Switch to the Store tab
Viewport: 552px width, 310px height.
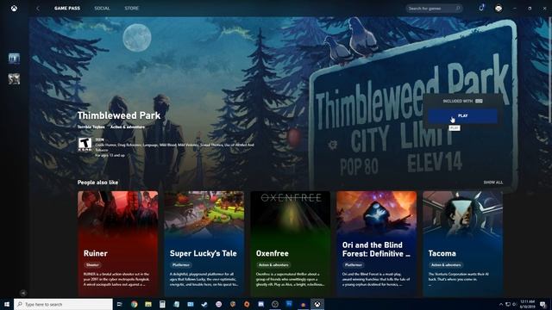132,8
